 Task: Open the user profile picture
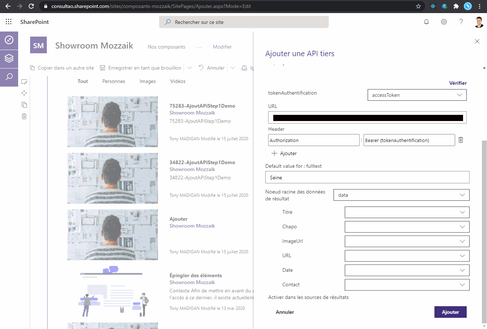point(479,22)
